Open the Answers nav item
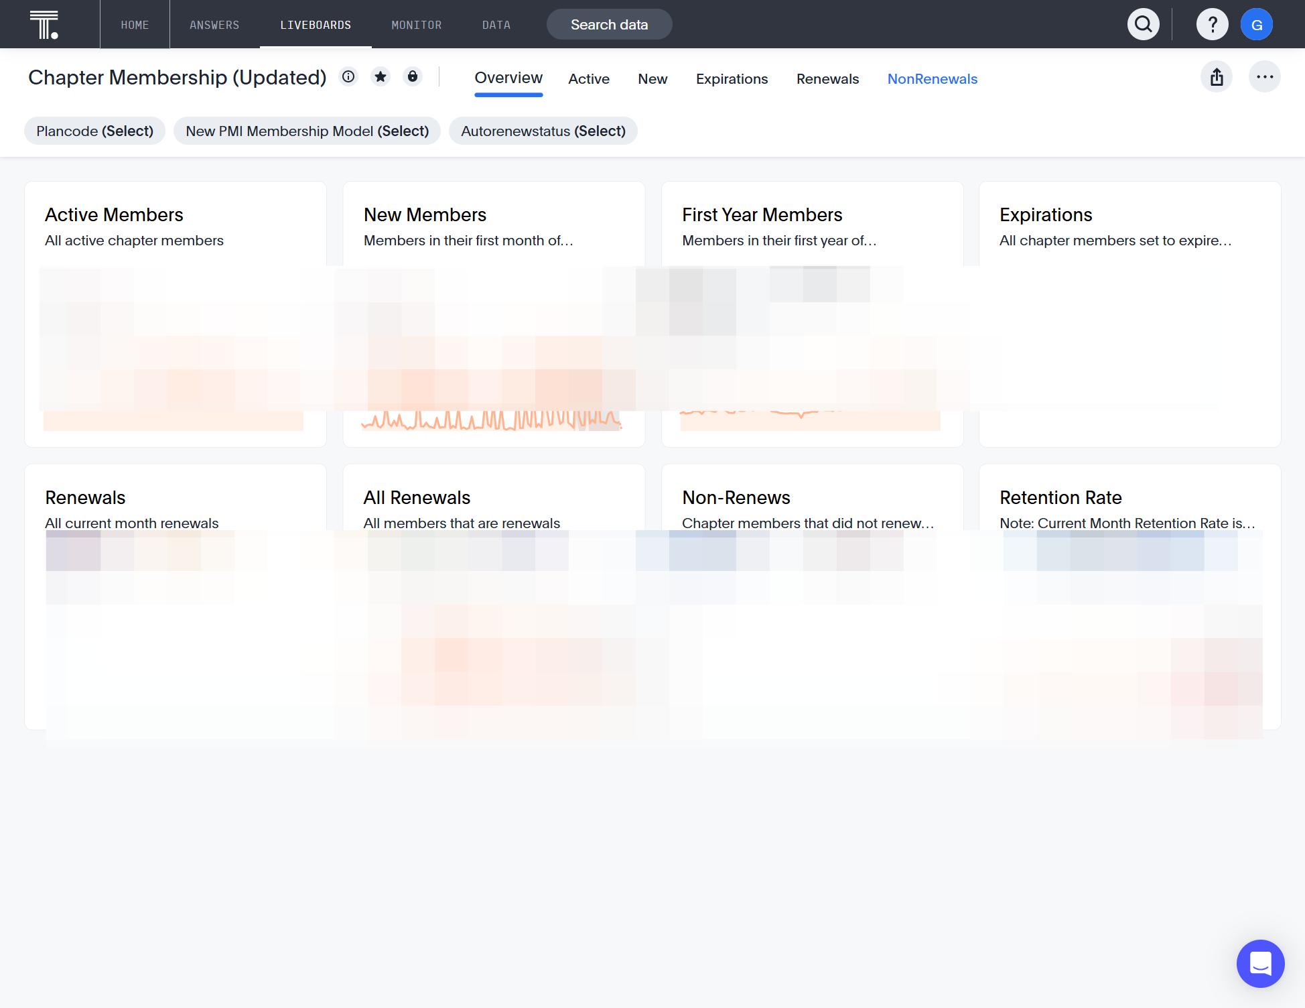Screen dimensions: 1305x1008 click(x=214, y=25)
